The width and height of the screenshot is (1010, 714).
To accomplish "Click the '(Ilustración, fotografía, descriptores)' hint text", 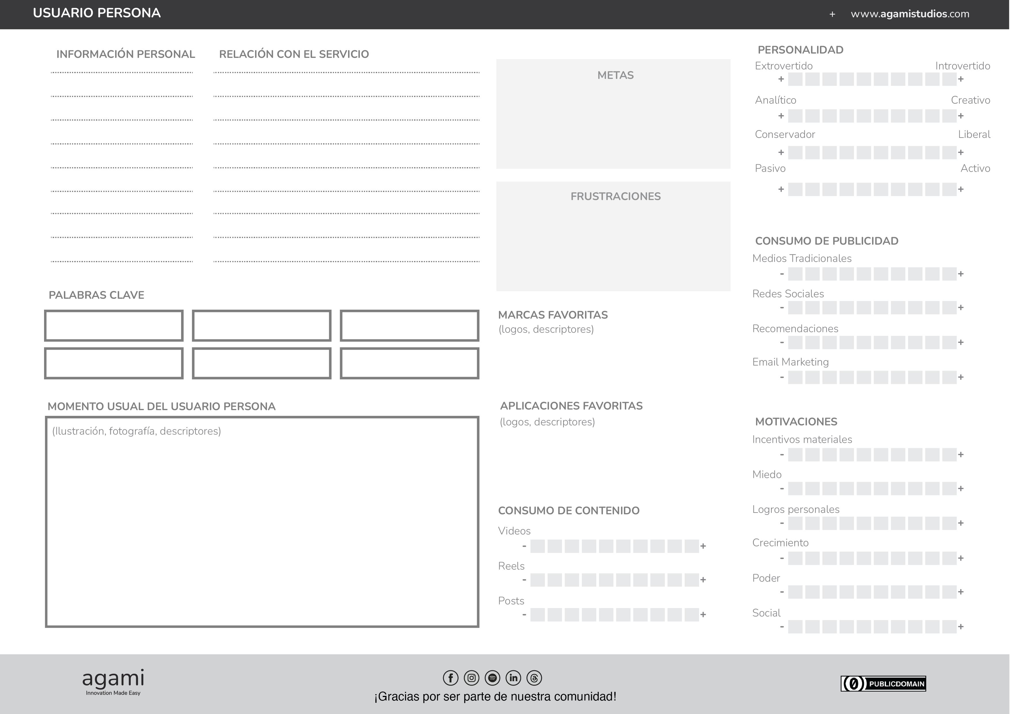I will [x=136, y=431].
